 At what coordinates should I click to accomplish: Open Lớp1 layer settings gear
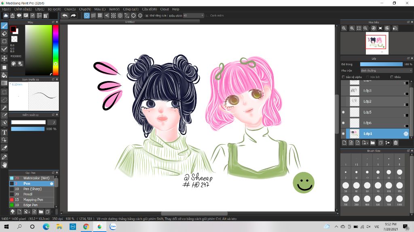coord(406,134)
